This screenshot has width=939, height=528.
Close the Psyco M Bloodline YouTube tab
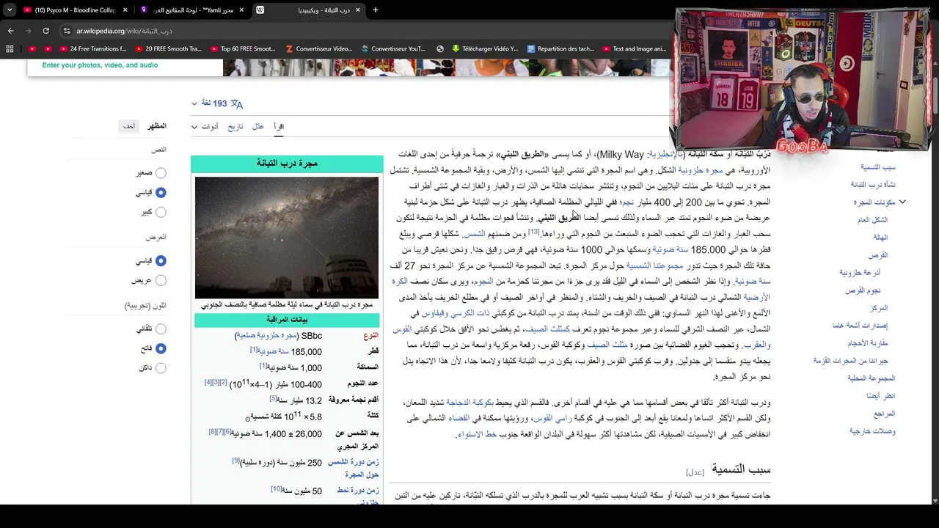coord(125,10)
